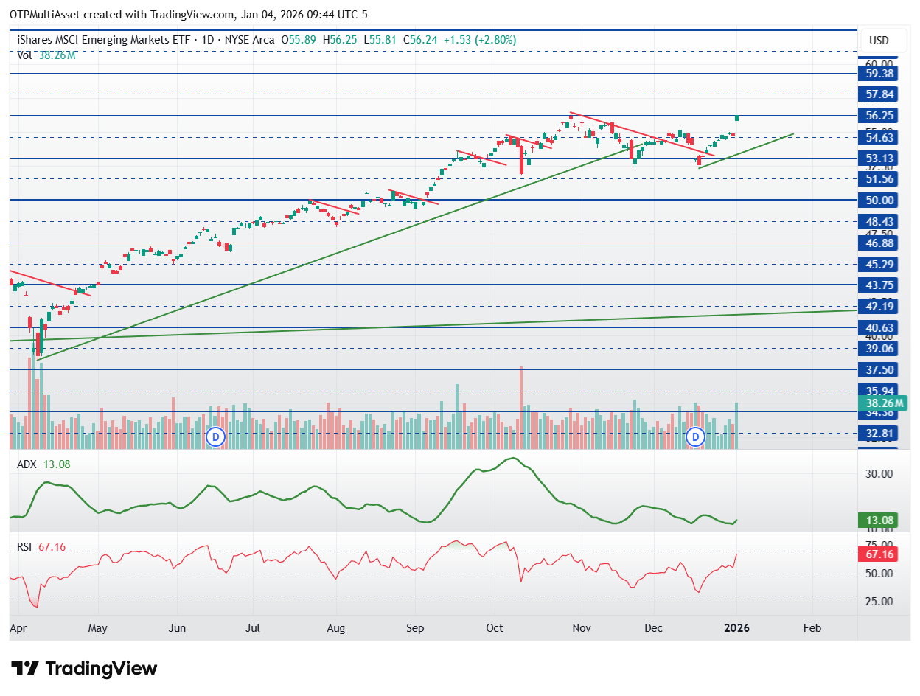
Task: Click the TradingView logo at bottom
Action: click(84, 669)
